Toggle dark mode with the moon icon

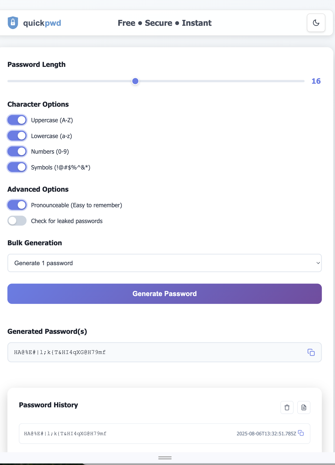316,23
